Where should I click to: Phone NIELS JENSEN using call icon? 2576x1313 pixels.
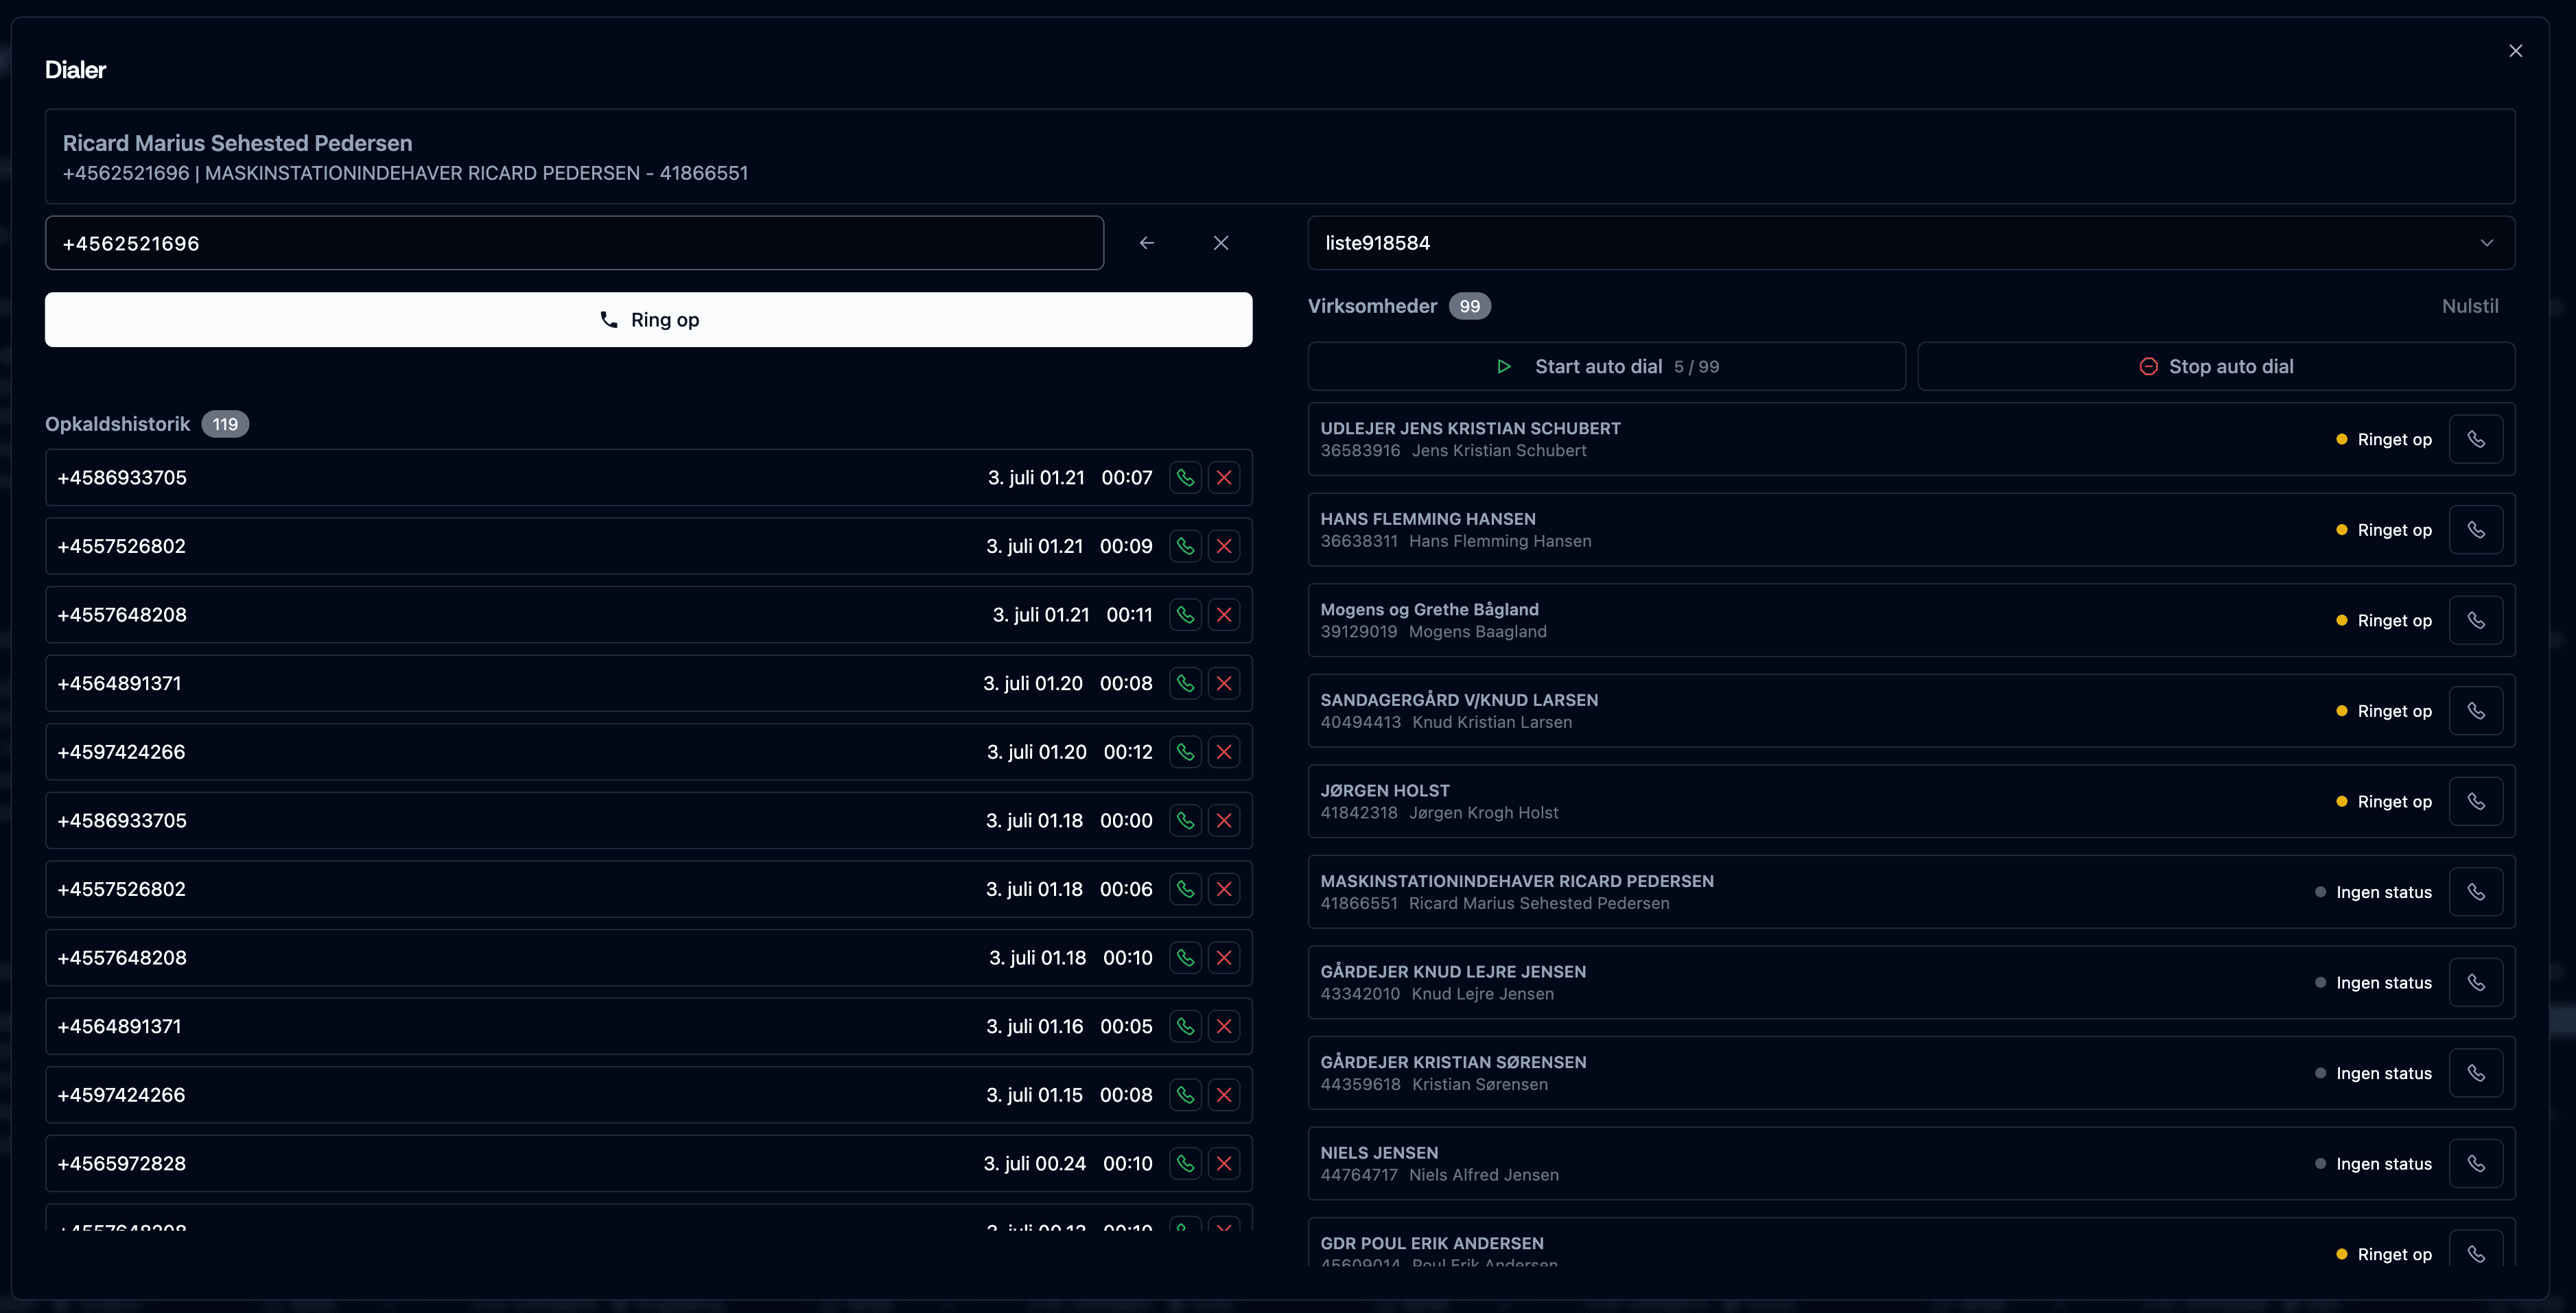tap(2475, 1163)
